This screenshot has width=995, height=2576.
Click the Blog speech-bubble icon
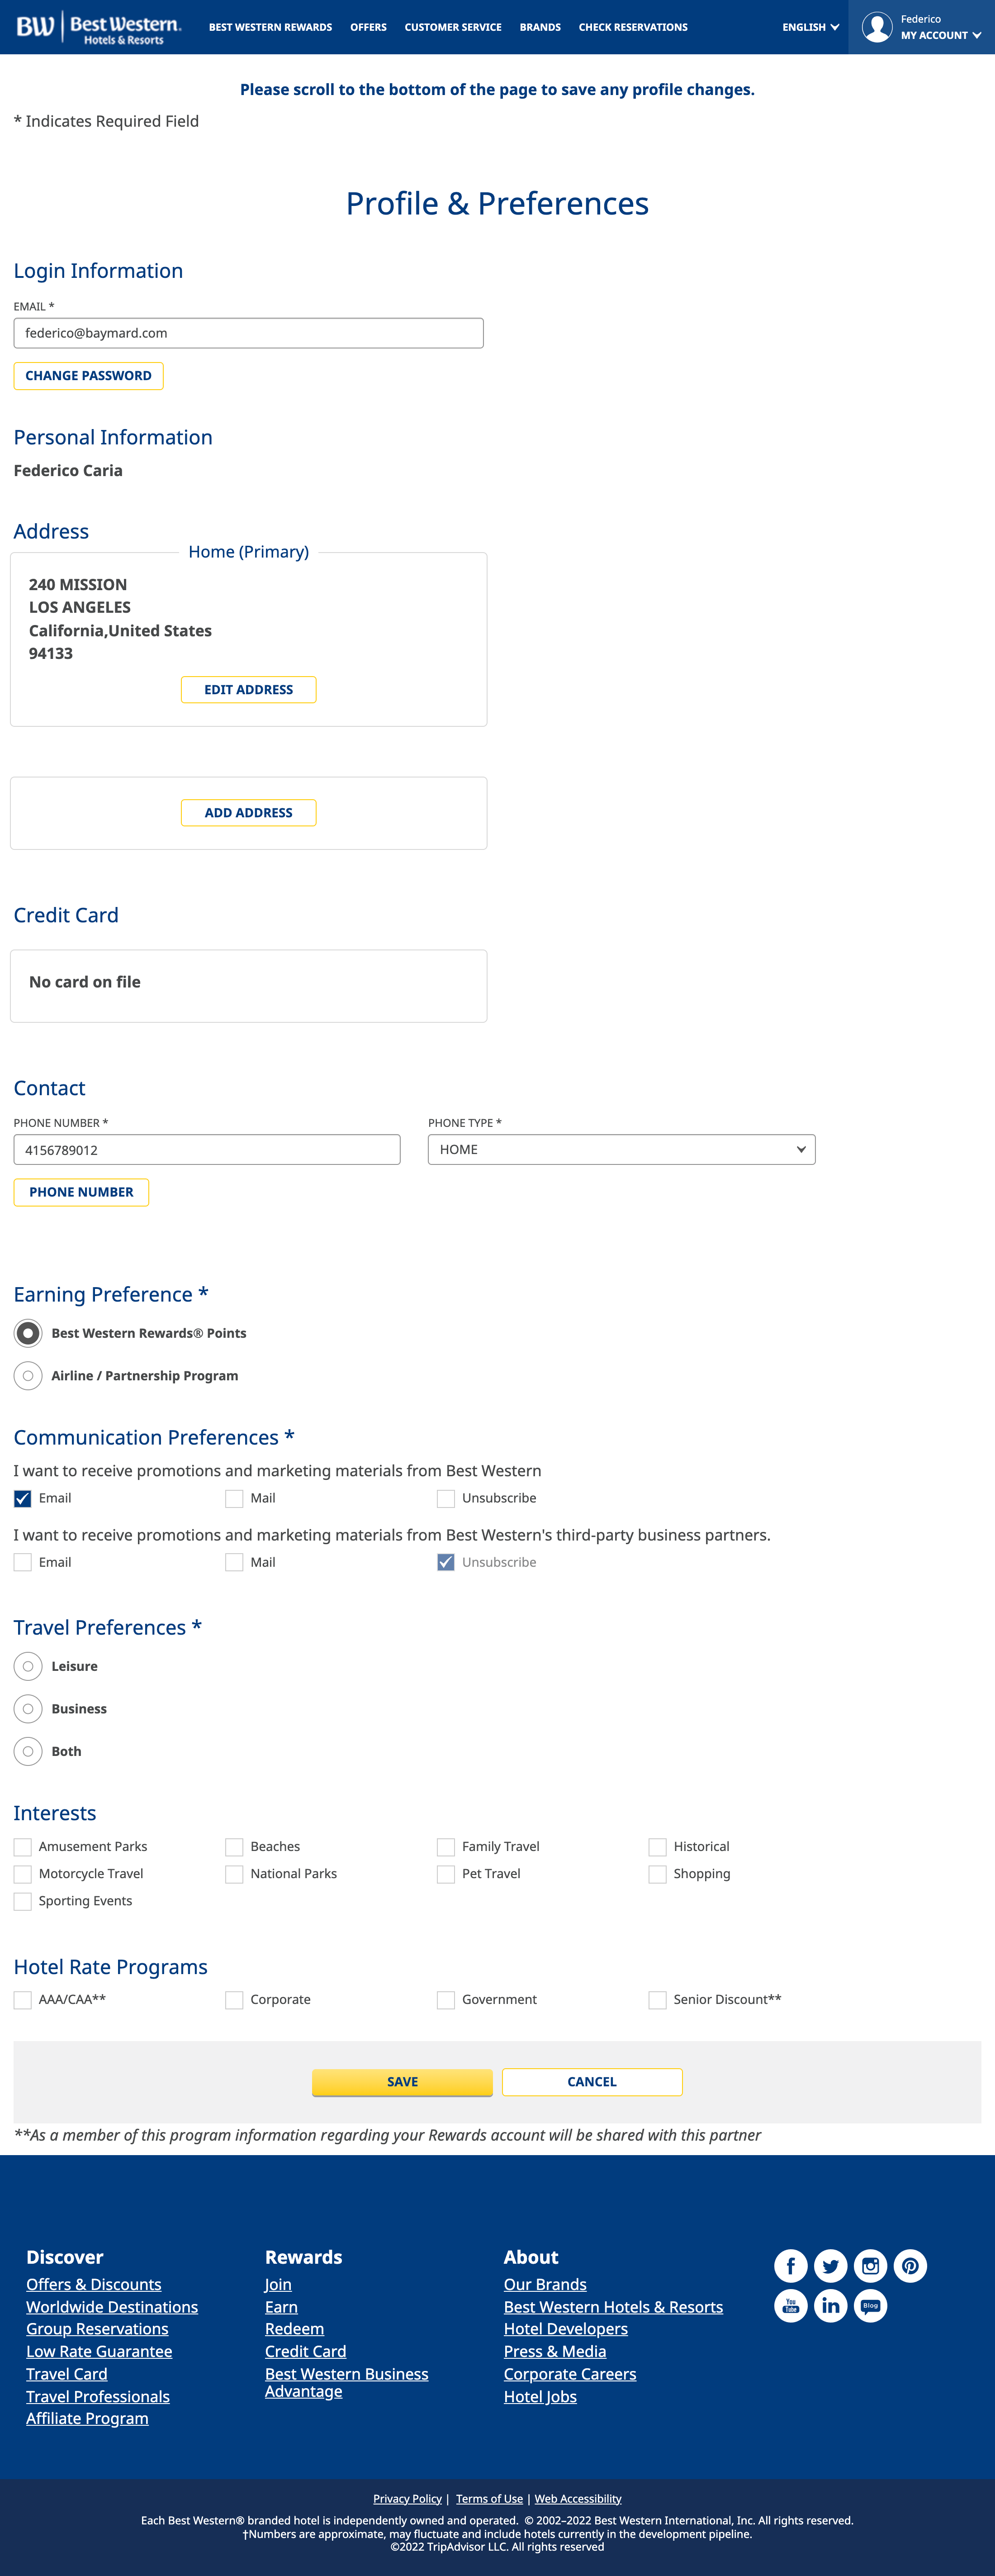pyautogui.click(x=870, y=2306)
